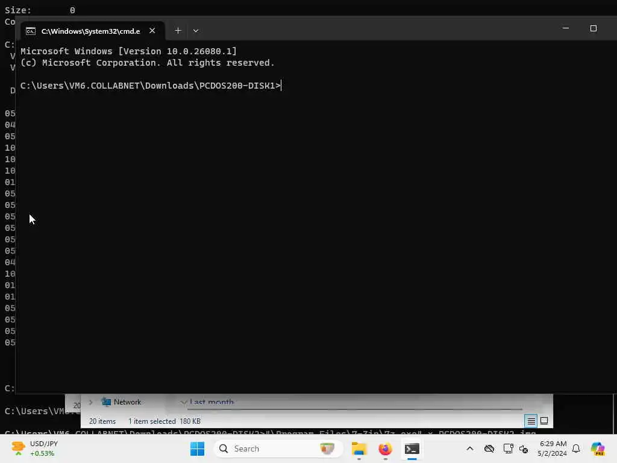Screen dimensions: 617x463
Task: Expand the Network tree item in File Explorer
Action: (x=91, y=402)
